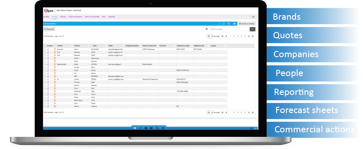Image resolution: width=363 pixels, height=150 pixels.
Task: Click the Recherche rapide input field
Action: pyautogui.click(x=229, y=29)
